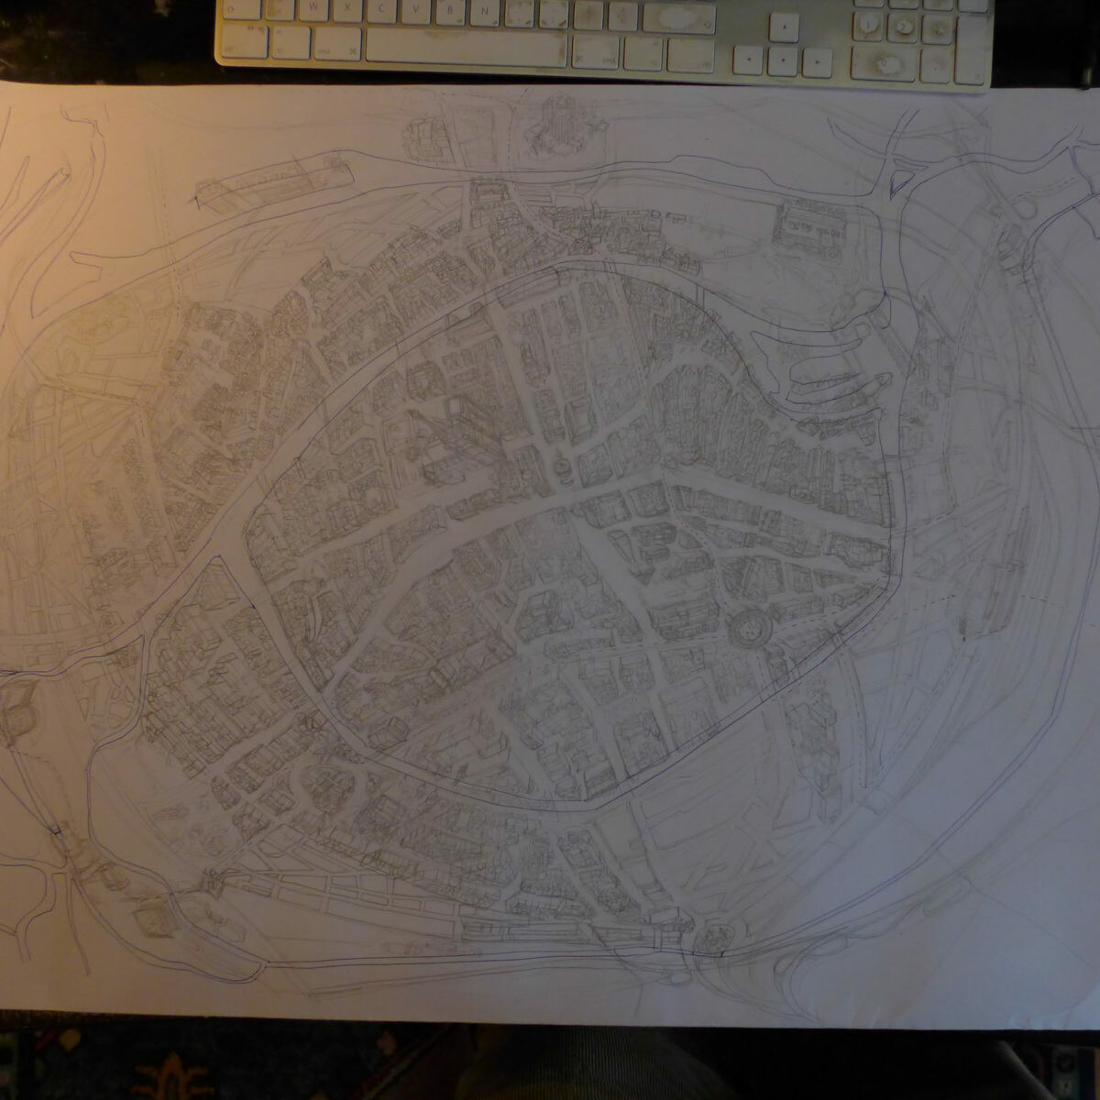
Task: Click the large circular plaza on map
Action: 749,630
